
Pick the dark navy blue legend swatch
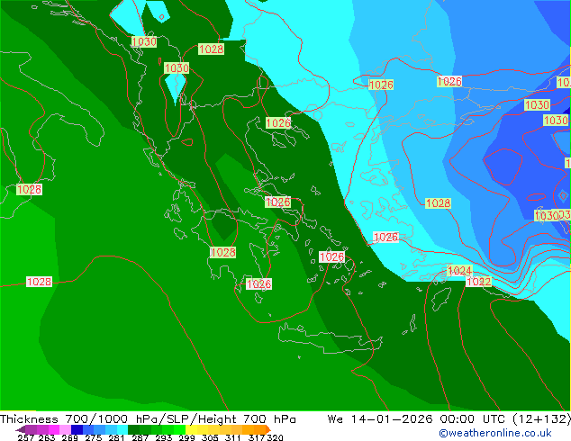click(x=77, y=429)
